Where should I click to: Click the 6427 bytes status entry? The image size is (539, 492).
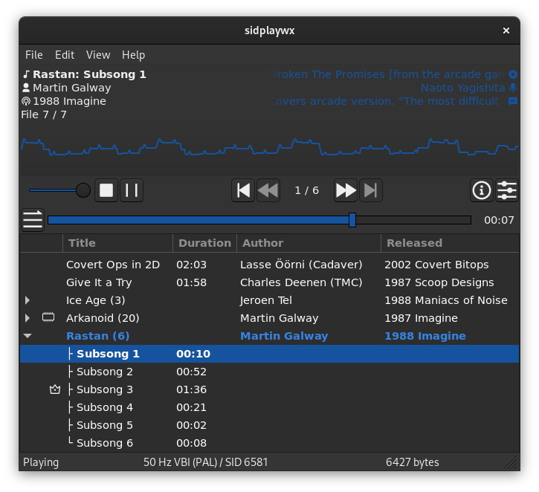pyautogui.click(x=412, y=462)
